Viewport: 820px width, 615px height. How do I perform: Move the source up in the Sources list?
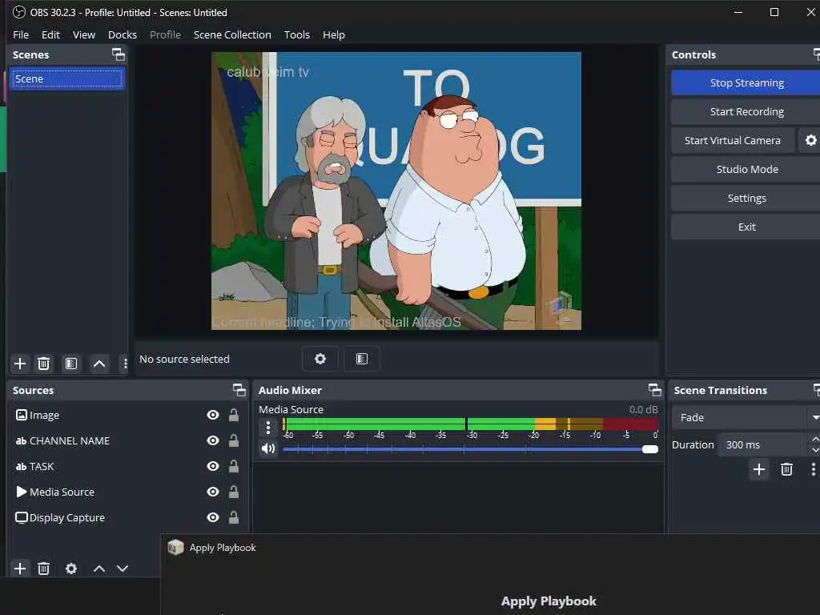[x=98, y=569]
